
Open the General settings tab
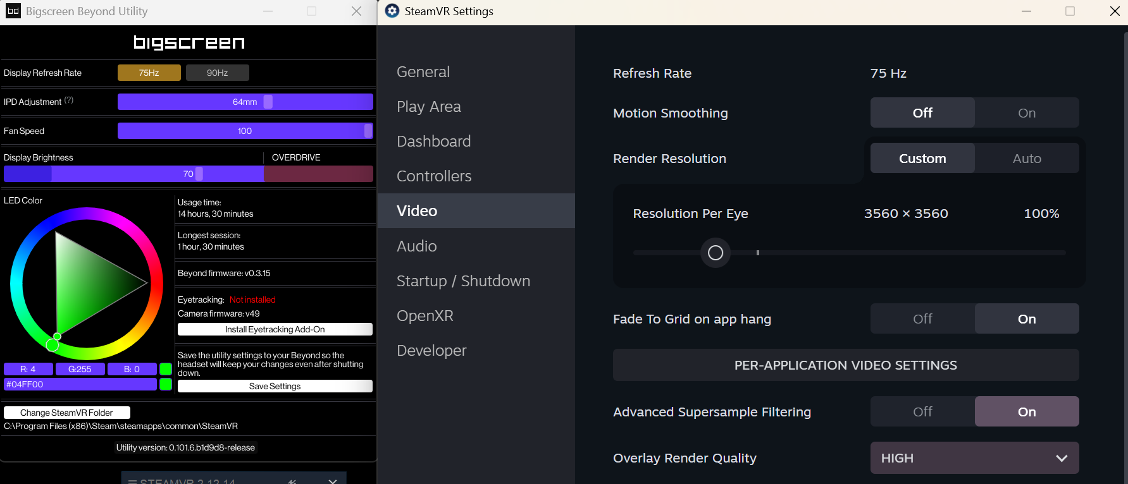click(x=476, y=71)
